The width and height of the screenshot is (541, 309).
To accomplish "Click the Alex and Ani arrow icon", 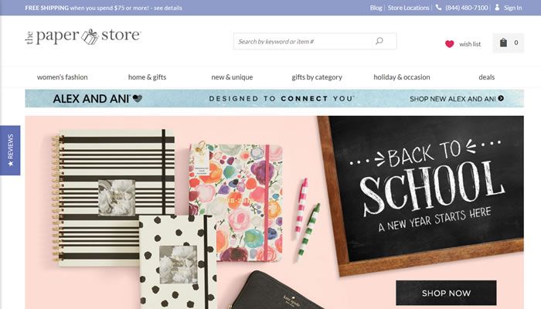I will pyautogui.click(x=501, y=99).
